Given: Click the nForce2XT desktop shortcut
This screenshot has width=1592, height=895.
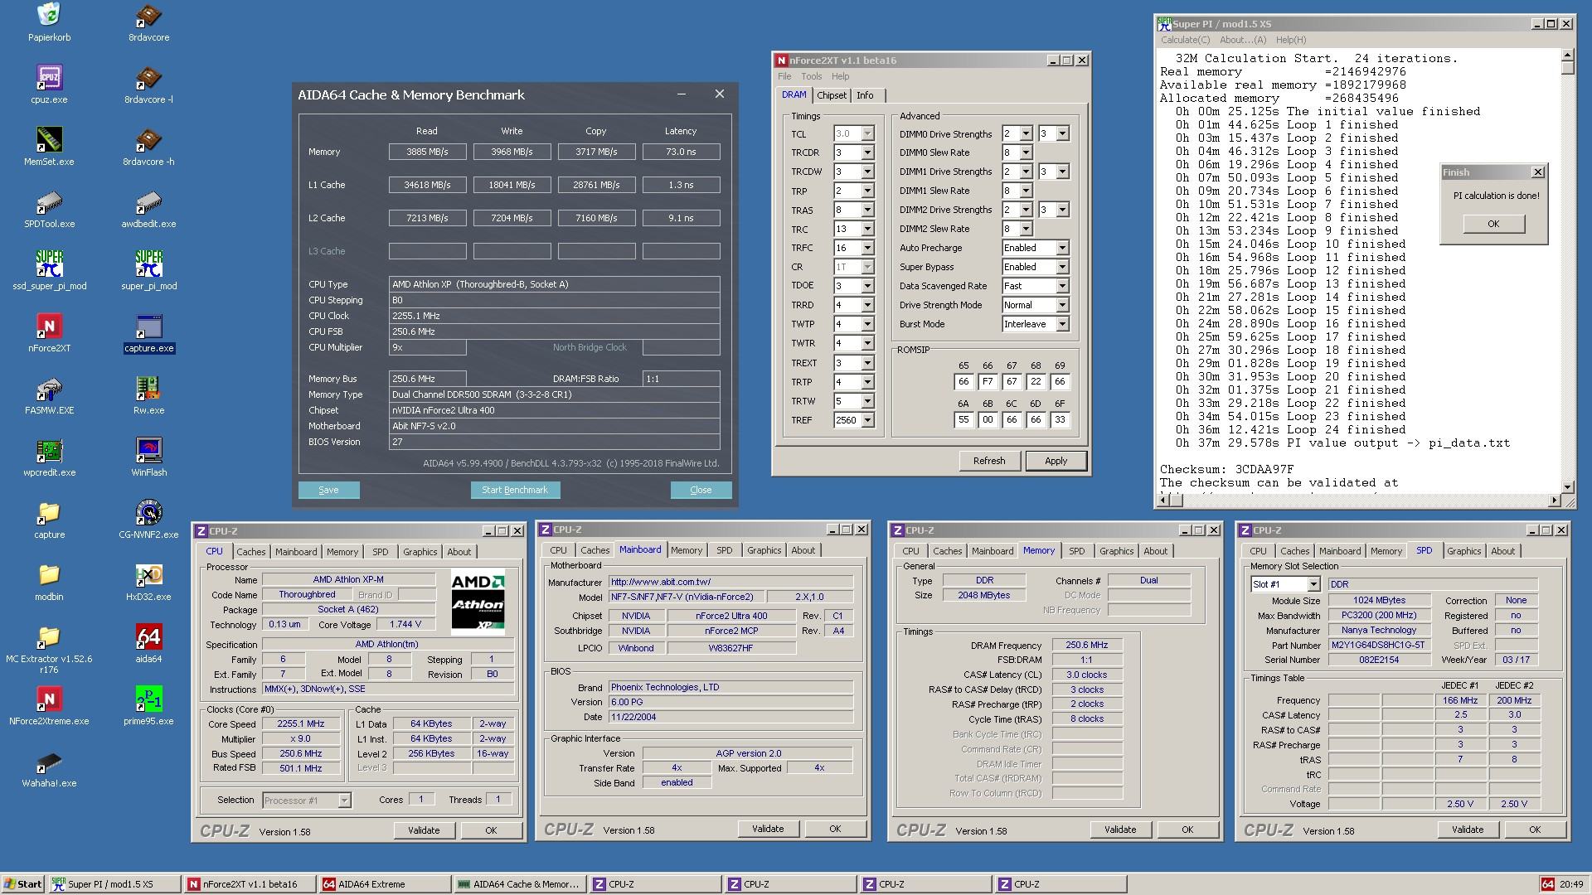Looking at the screenshot, I should click(49, 333).
